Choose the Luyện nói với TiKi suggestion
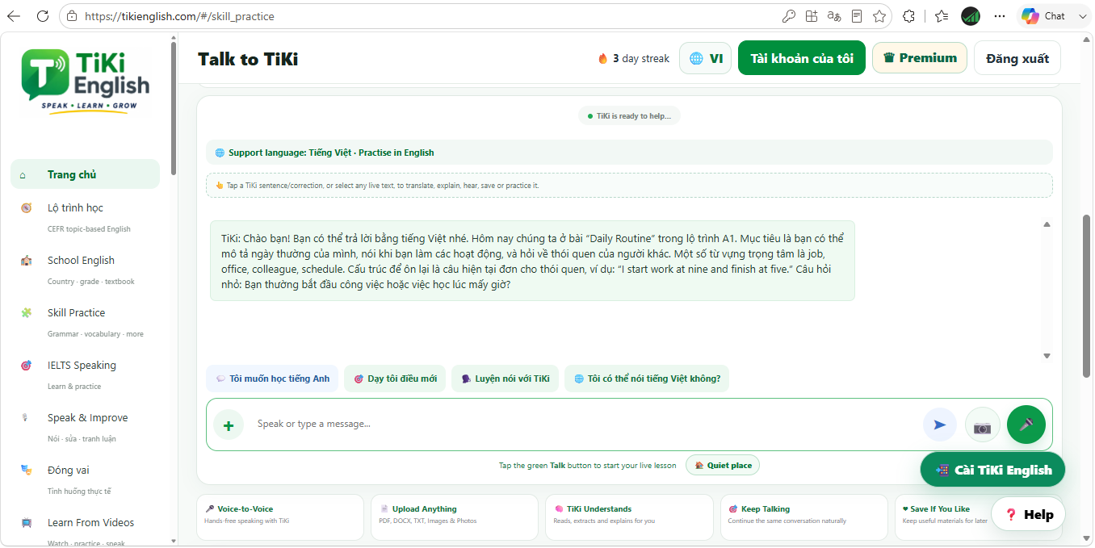Screen dimensions: 1095x548 [505, 379]
